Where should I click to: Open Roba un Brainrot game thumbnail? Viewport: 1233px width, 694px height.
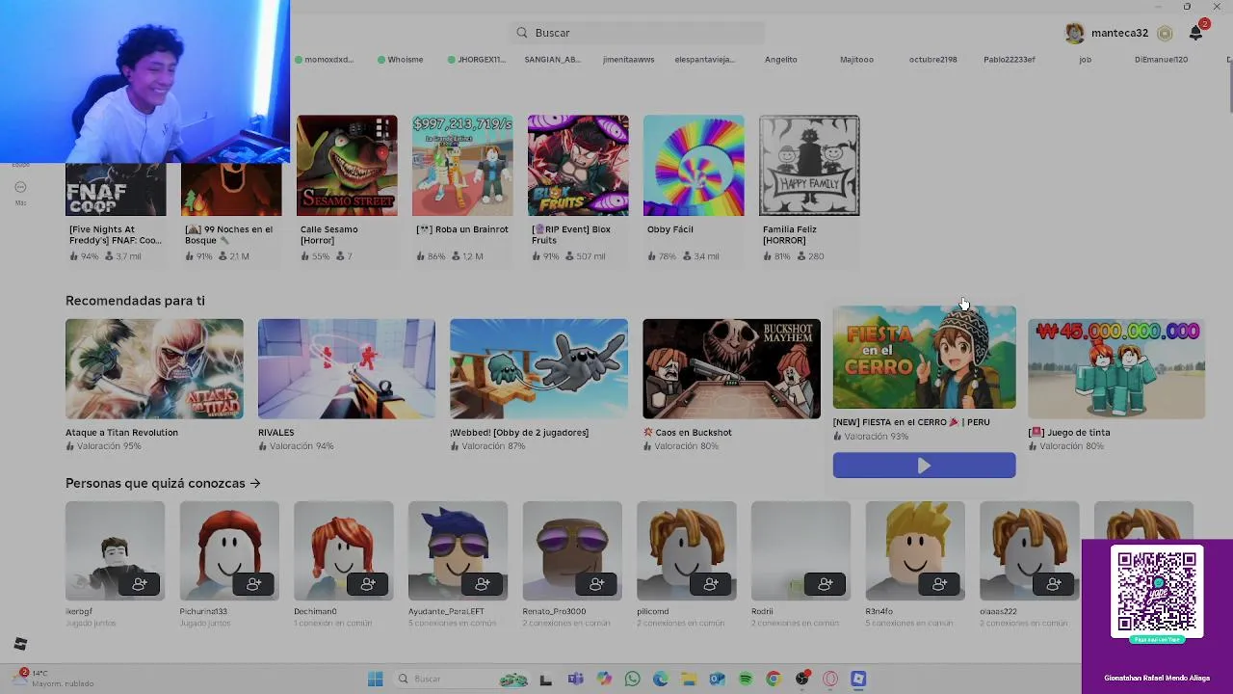[x=462, y=166]
